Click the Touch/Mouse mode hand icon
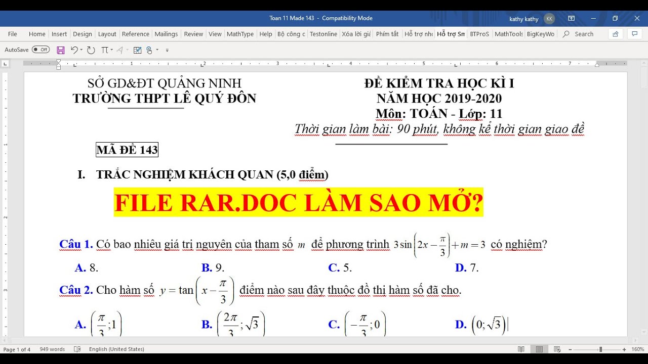648x364 pixels. point(149,50)
